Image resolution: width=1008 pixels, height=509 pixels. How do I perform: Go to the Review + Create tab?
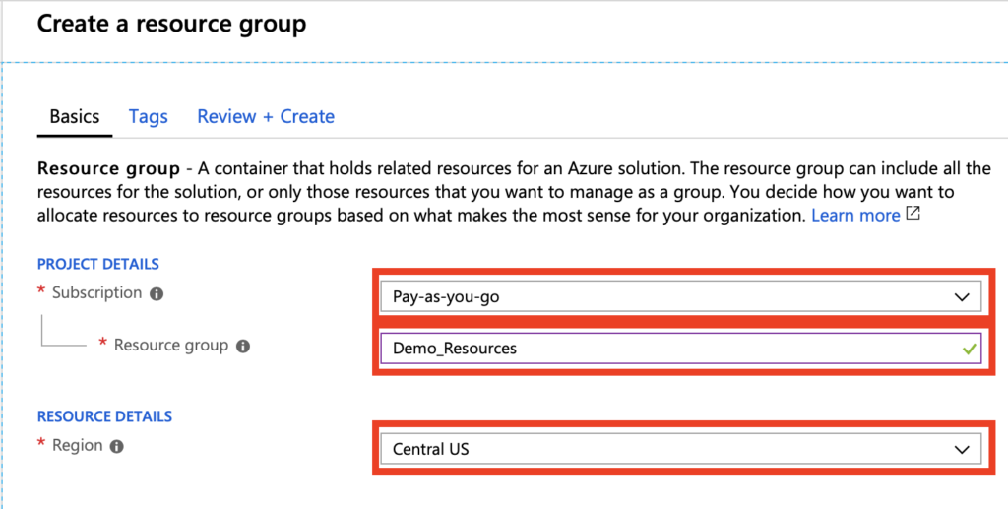[x=266, y=117]
